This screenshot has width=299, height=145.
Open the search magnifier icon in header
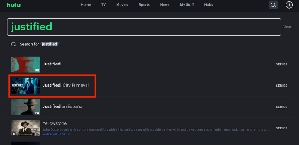[x=273, y=5]
